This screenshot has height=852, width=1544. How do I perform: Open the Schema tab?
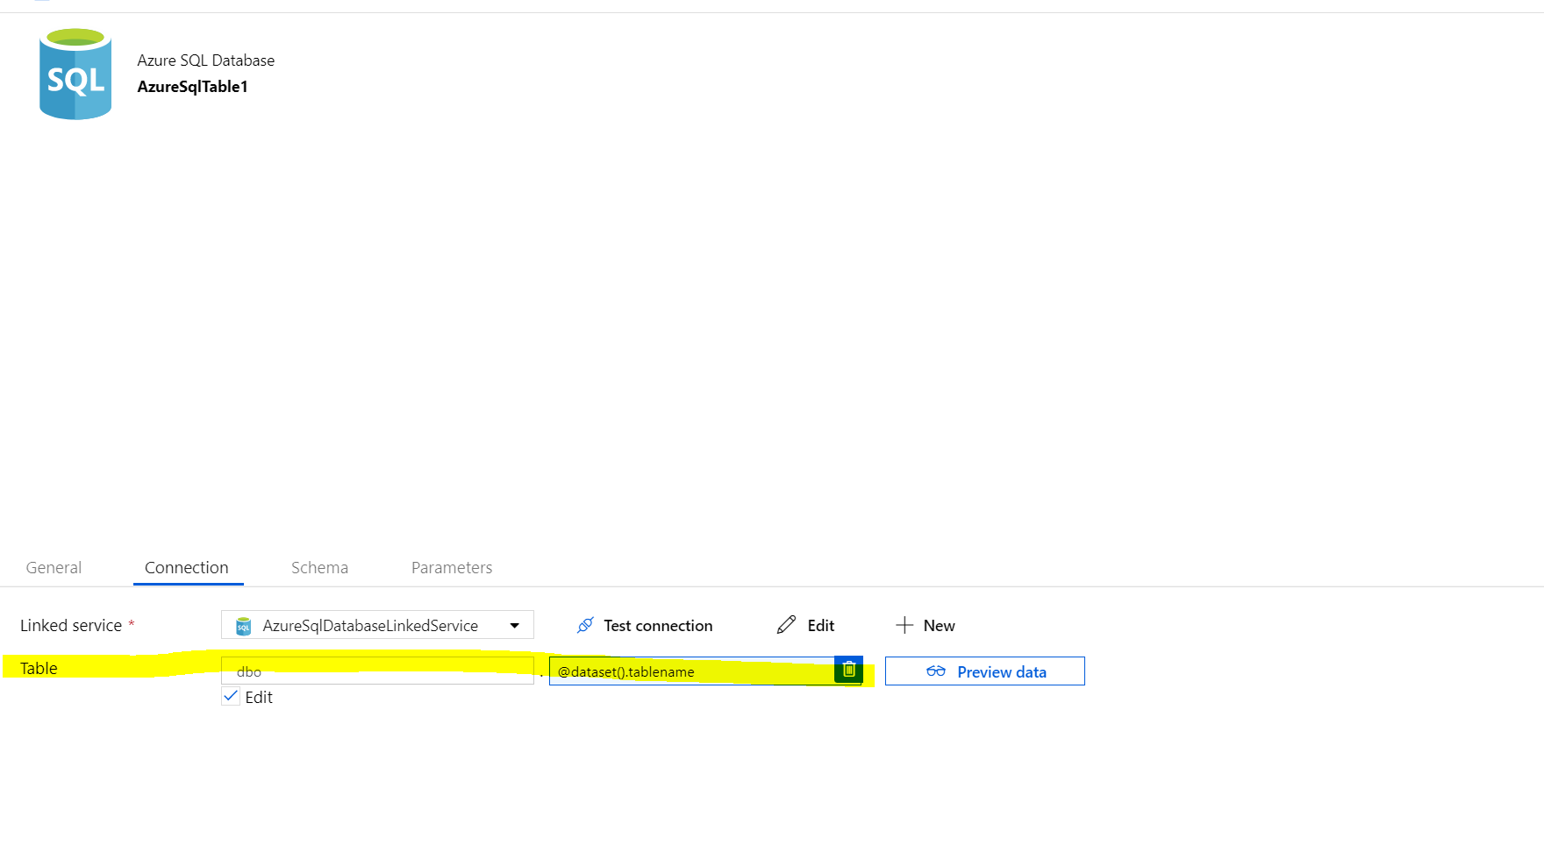319,567
